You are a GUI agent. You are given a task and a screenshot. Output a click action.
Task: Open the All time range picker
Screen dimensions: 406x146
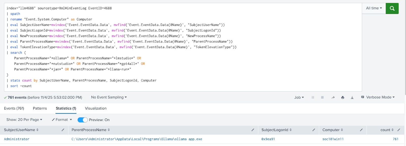[374, 8]
